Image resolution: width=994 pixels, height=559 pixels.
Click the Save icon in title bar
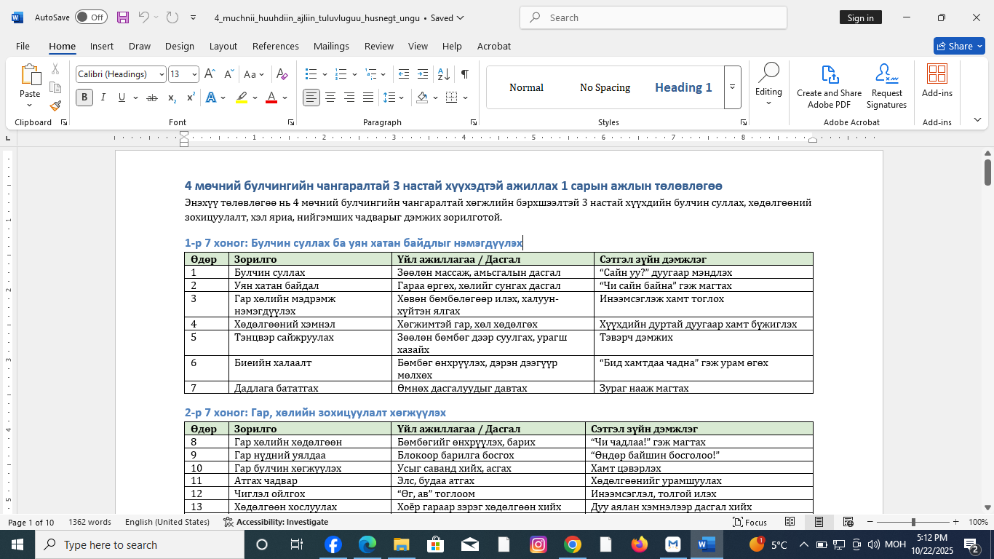point(123,17)
